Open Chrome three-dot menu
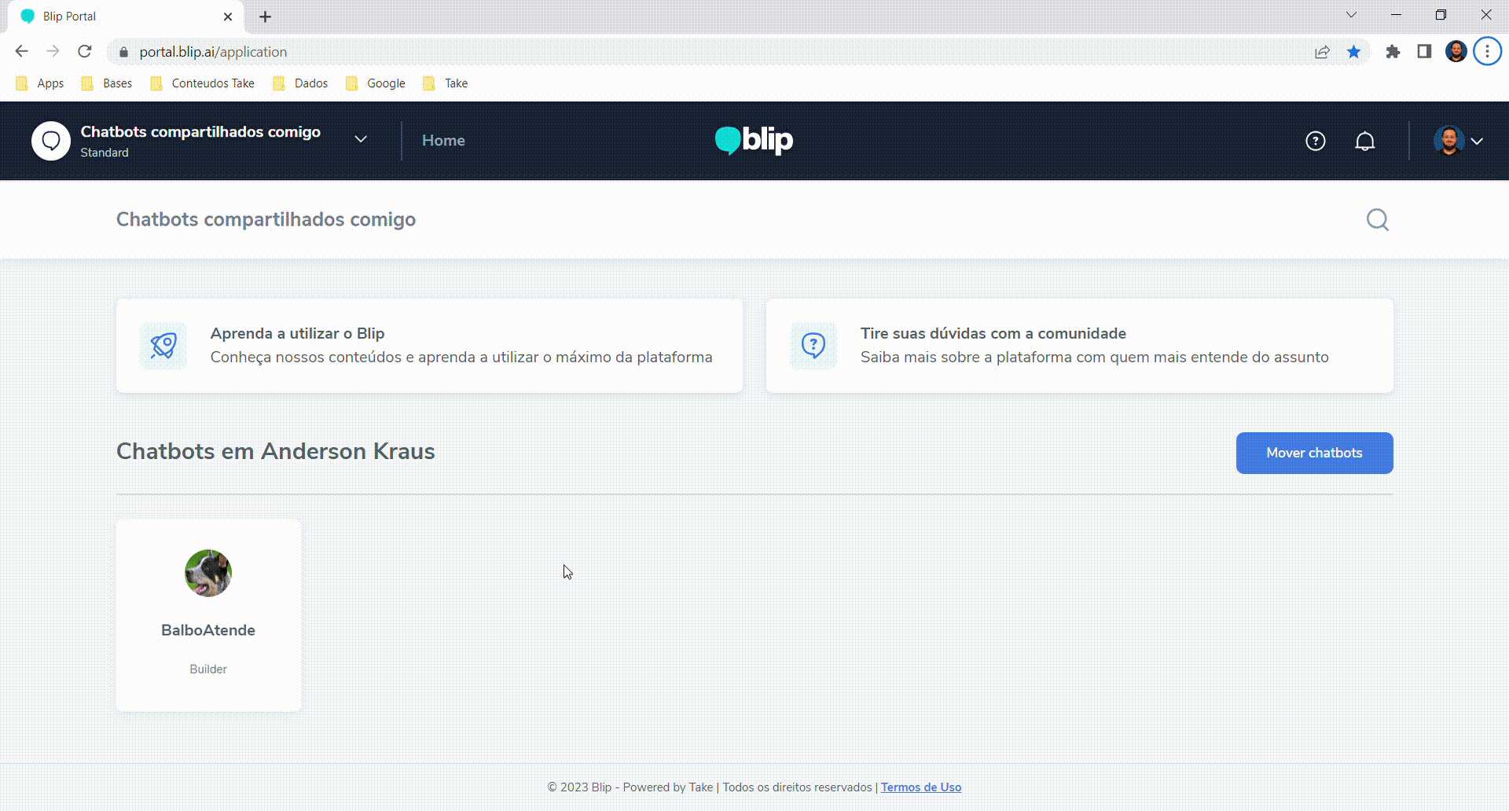The image size is (1509, 811). click(1487, 52)
